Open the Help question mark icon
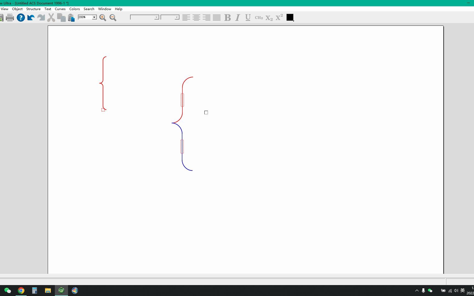Viewport: 474px width, 296px height. [x=21, y=18]
